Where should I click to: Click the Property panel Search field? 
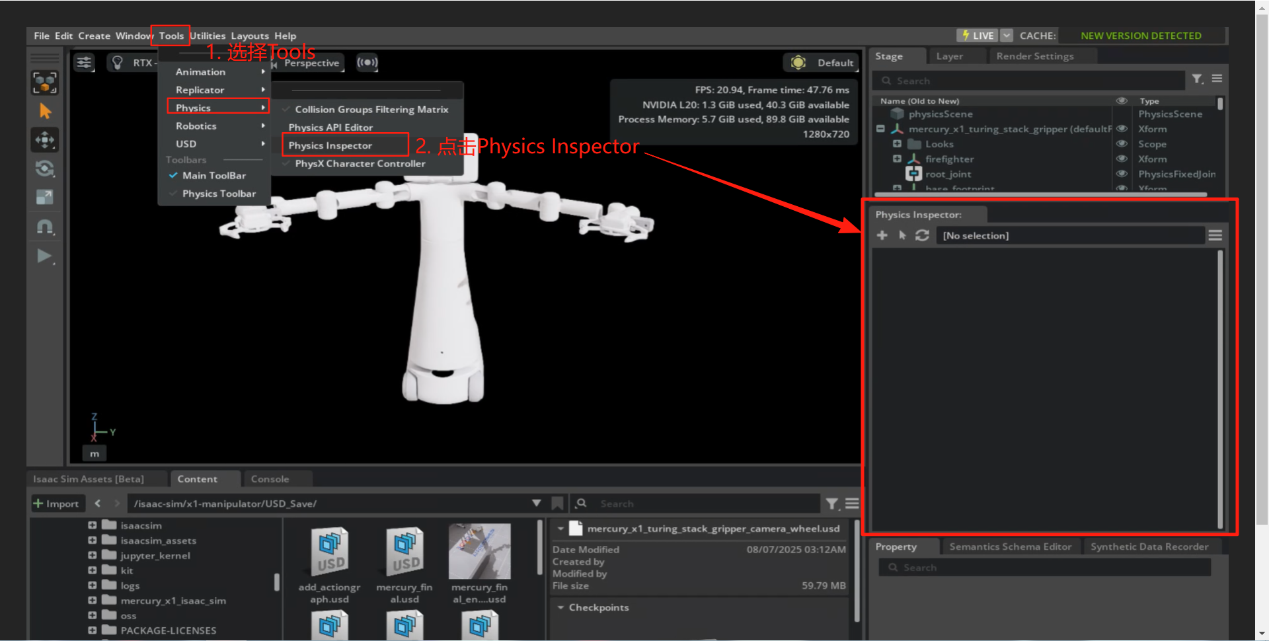(x=1044, y=568)
